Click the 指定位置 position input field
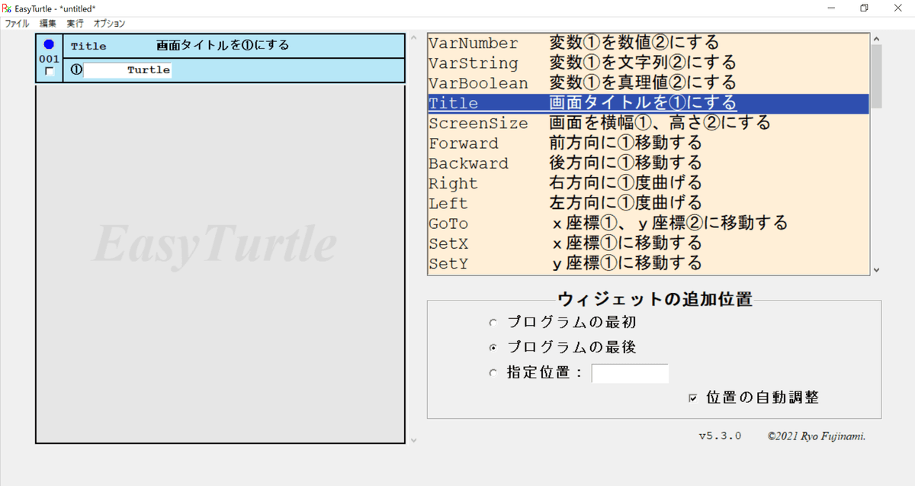 click(x=630, y=373)
